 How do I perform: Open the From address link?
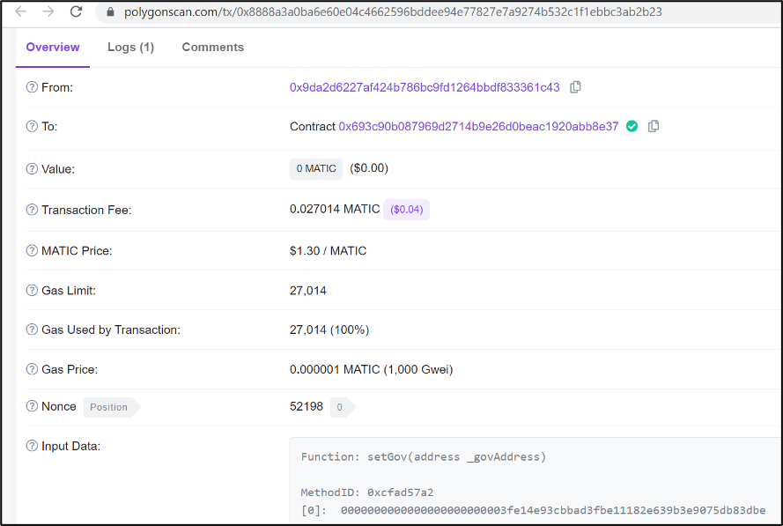pos(425,87)
